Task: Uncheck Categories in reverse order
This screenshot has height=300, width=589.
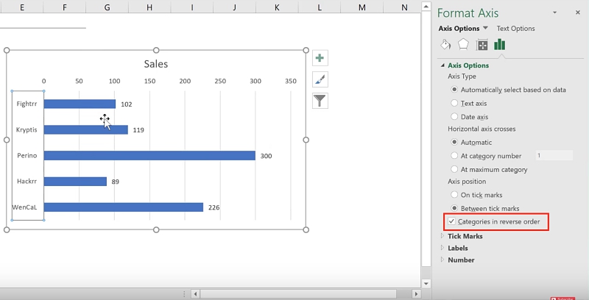Action: (451, 221)
